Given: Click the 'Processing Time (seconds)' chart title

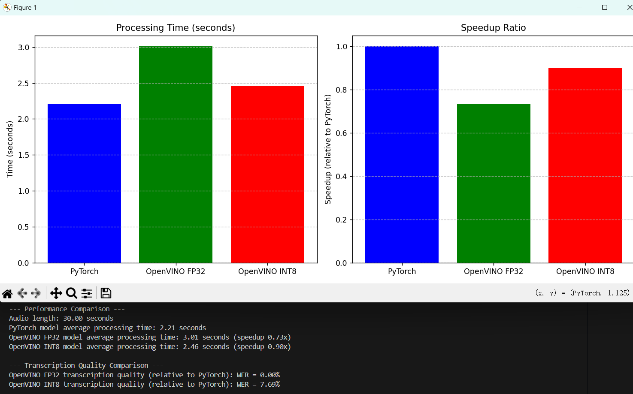Looking at the screenshot, I should coord(176,28).
